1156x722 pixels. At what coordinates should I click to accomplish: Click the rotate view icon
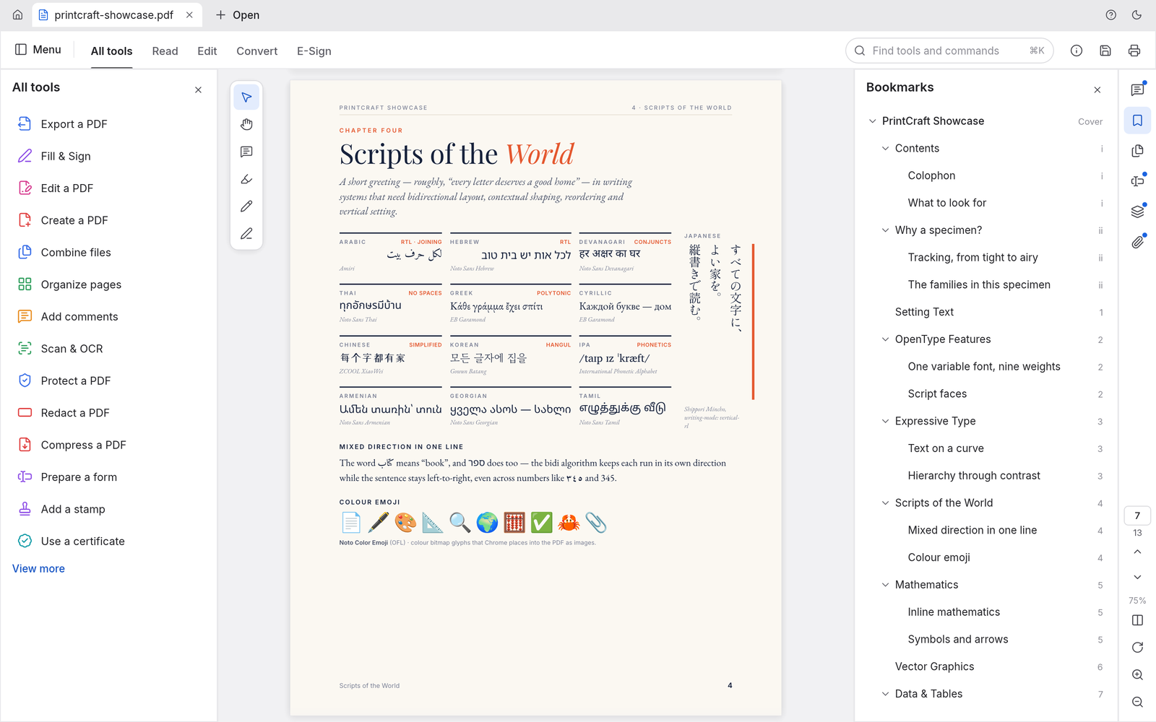(1137, 648)
